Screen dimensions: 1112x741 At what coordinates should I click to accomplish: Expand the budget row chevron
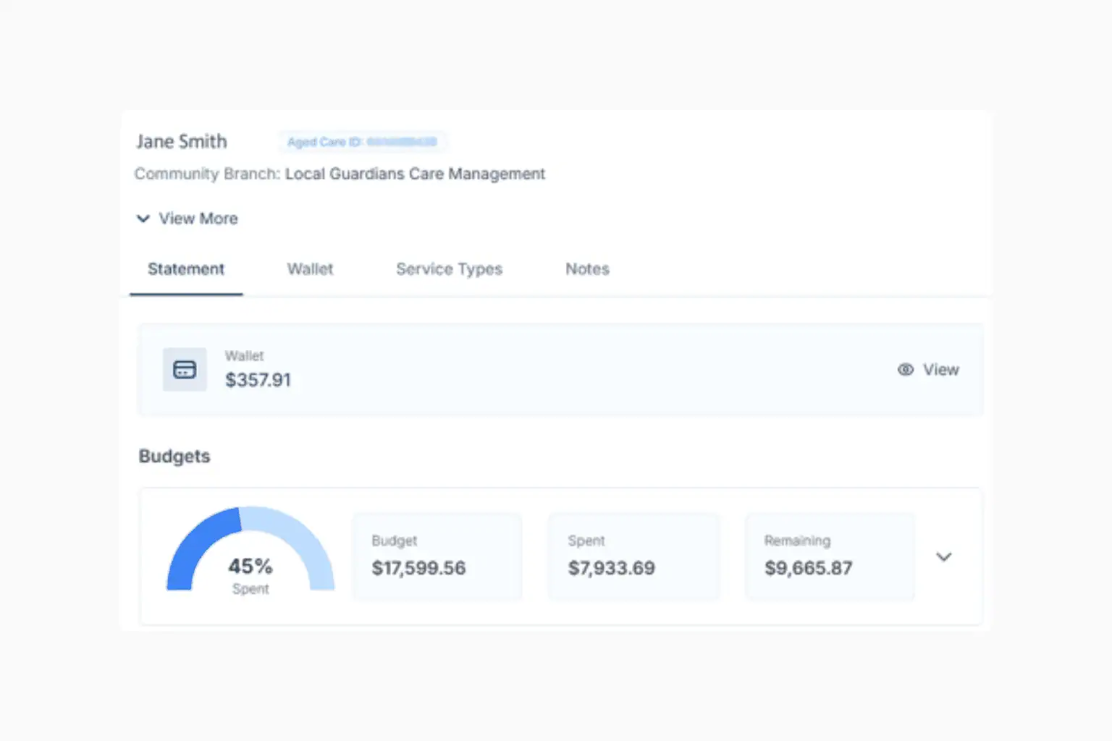click(x=944, y=556)
